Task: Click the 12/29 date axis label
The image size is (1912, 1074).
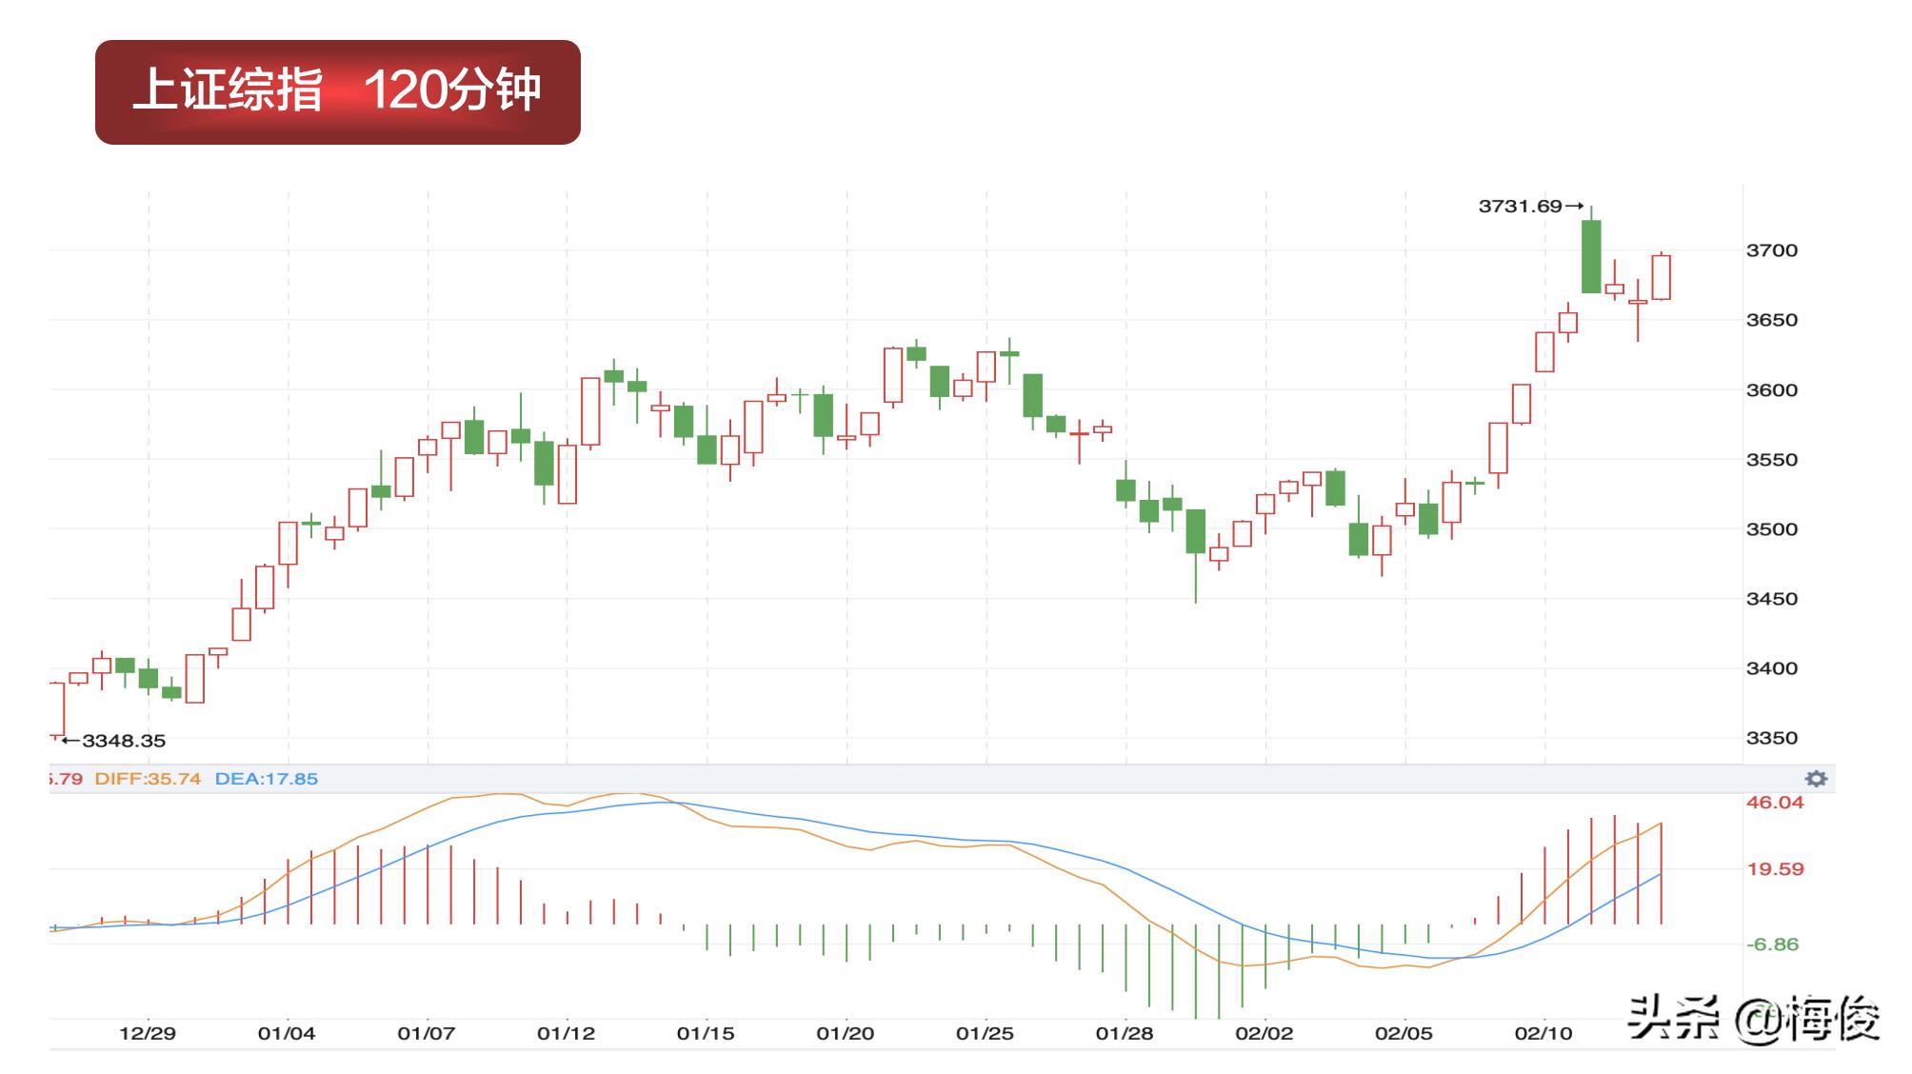Action: [x=148, y=1033]
